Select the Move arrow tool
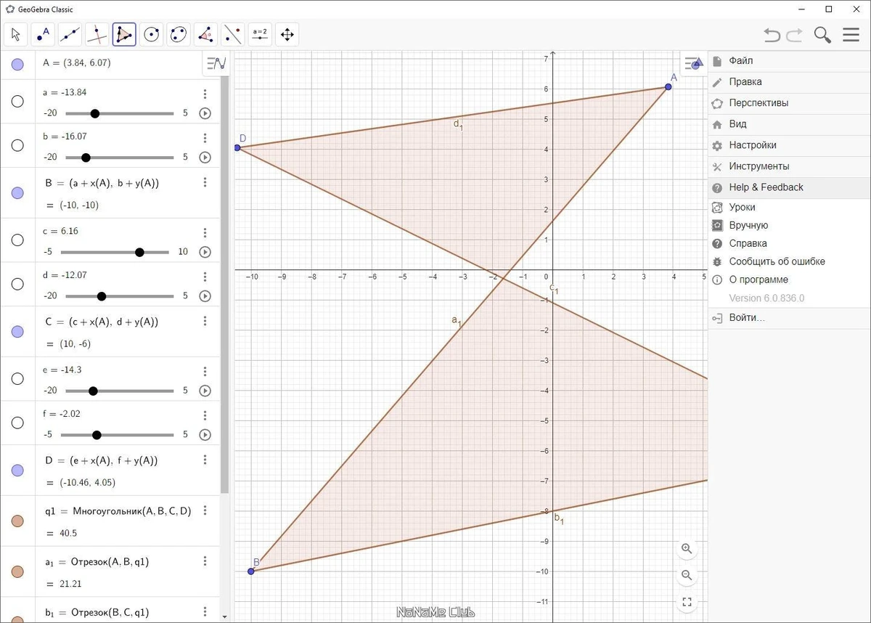The width and height of the screenshot is (871, 623). (x=17, y=34)
